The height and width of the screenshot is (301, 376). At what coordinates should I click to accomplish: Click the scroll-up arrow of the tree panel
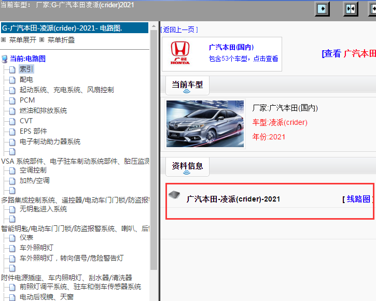coord(154,26)
